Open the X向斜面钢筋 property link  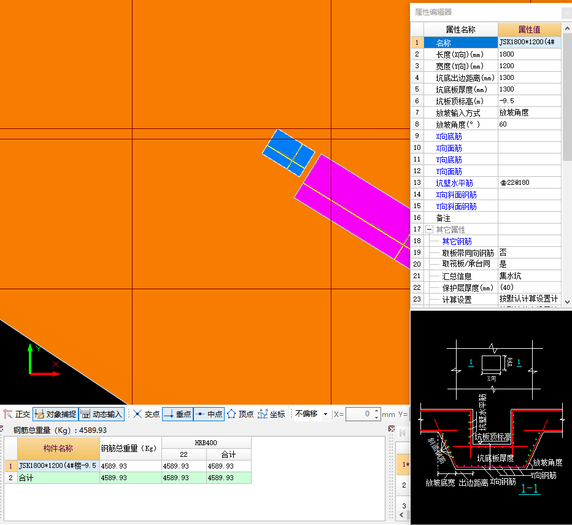tap(456, 195)
